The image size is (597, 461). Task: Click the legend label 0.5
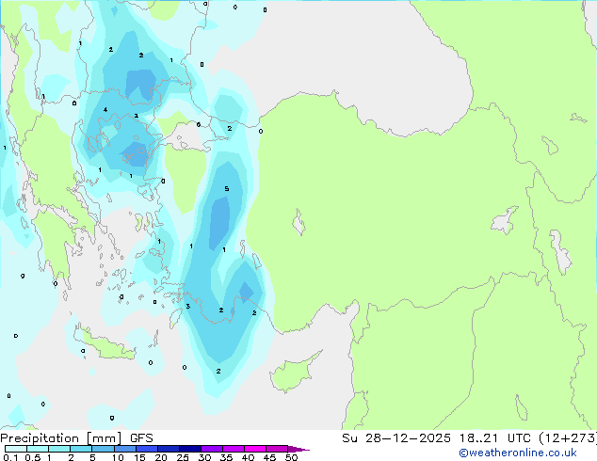pos(32,457)
